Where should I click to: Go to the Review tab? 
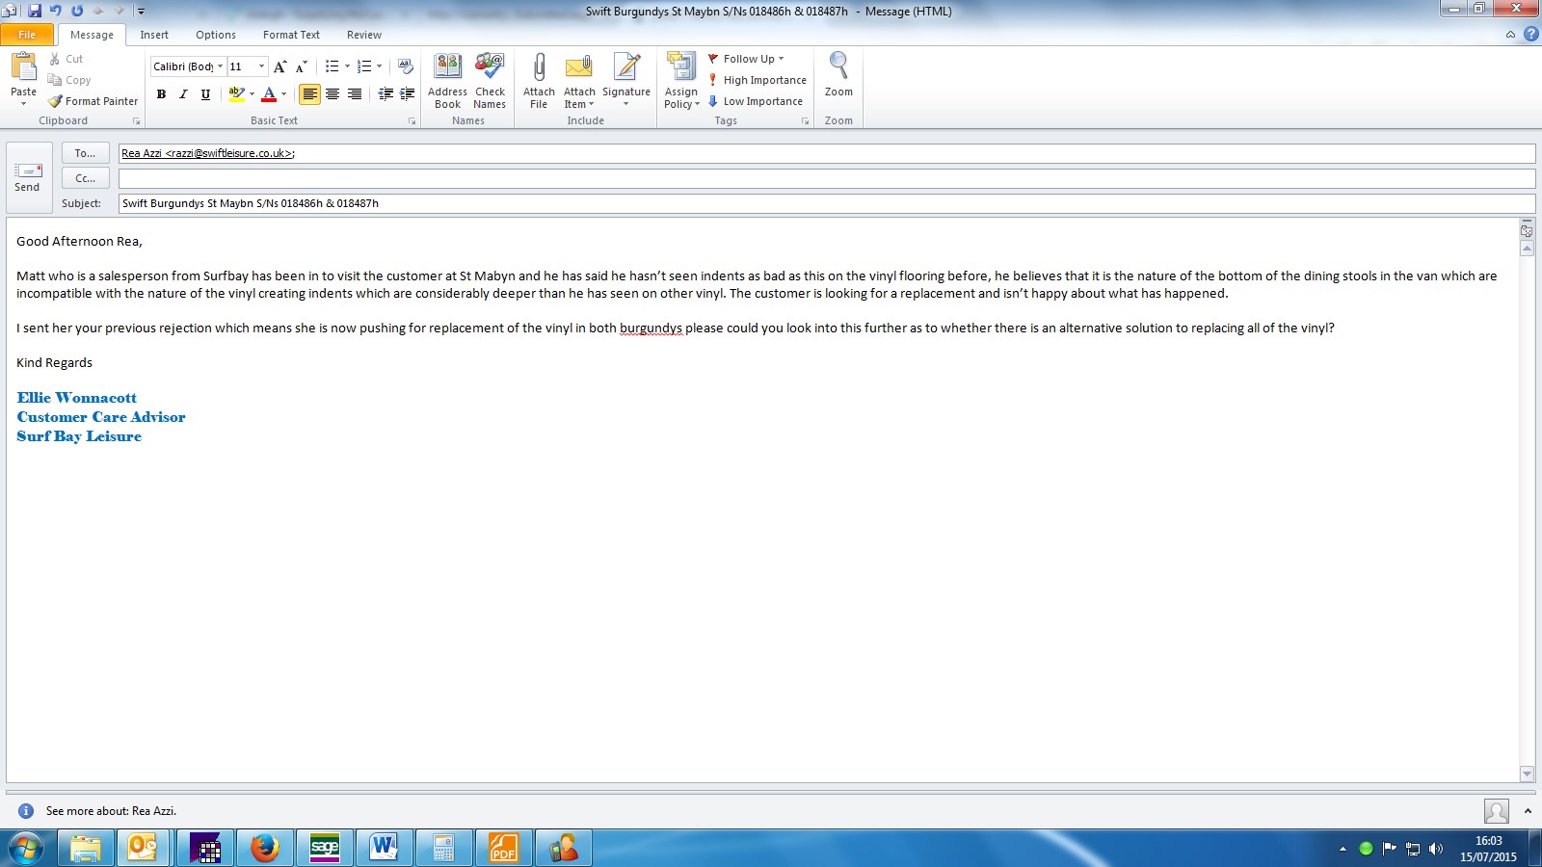tap(364, 35)
